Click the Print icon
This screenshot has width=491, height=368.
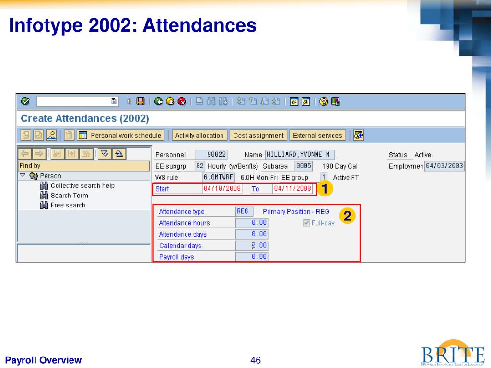click(x=199, y=102)
